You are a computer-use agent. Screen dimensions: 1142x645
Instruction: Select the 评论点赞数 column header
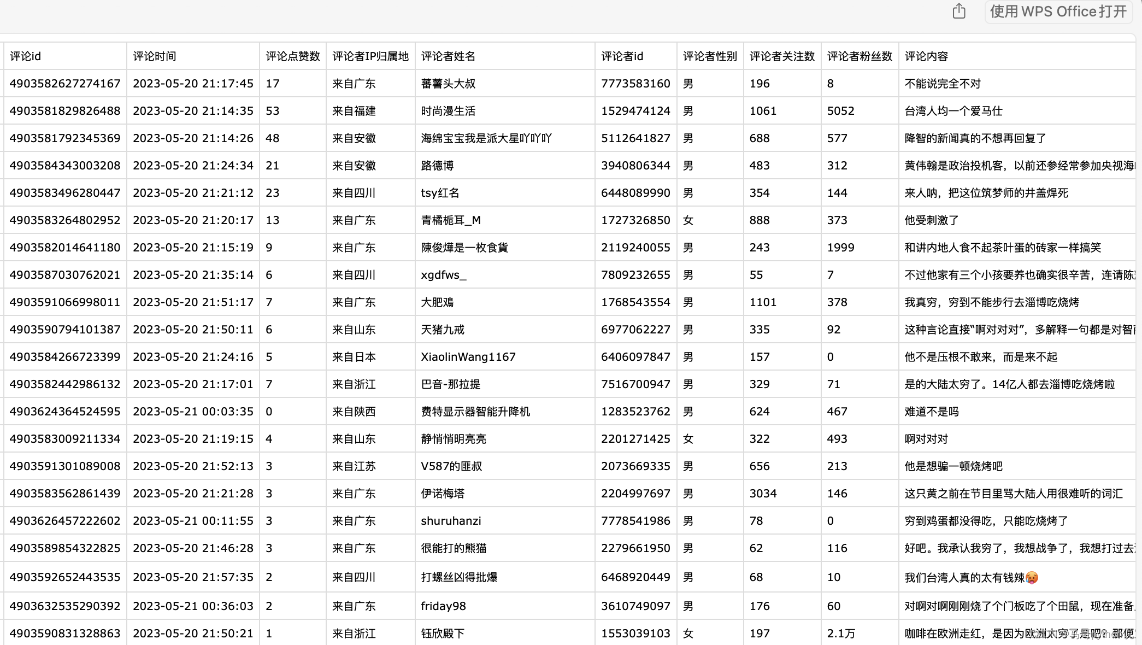293,56
